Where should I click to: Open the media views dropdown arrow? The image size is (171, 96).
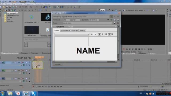[x=43, y=10]
